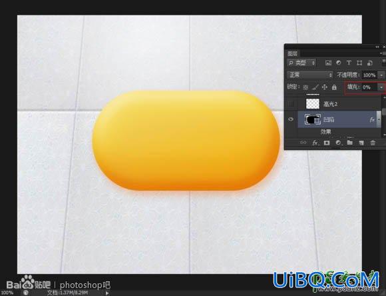
Task: Open status bar info arrow menu
Action: pyautogui.click(x=107, y=293)
